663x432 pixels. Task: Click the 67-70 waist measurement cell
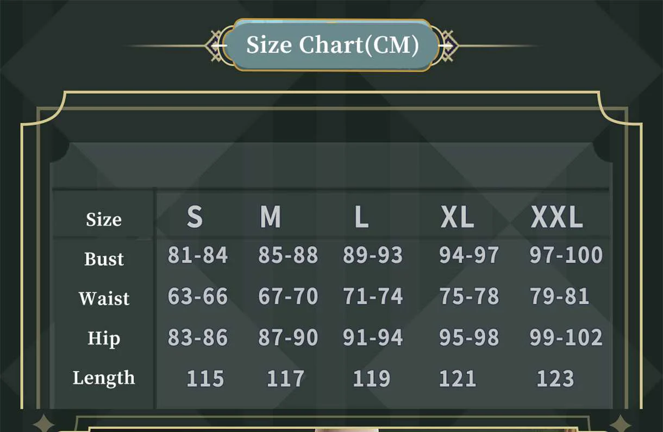pos(288,296)
